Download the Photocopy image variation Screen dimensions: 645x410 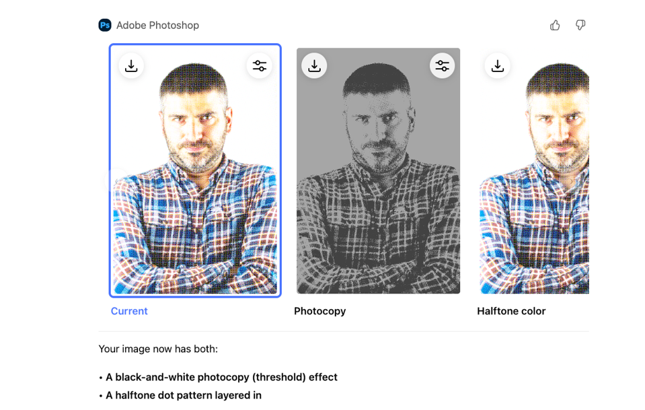point(314,66)
